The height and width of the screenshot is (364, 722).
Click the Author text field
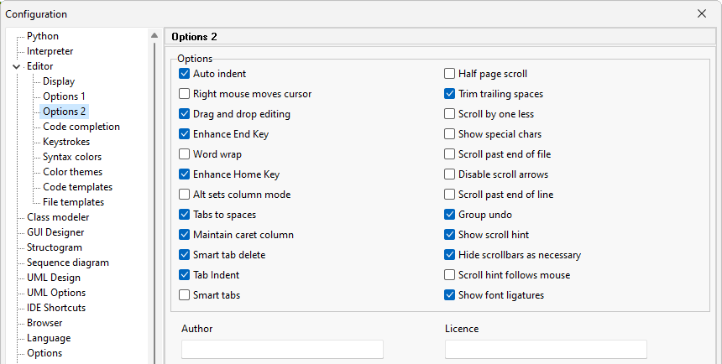282,349
